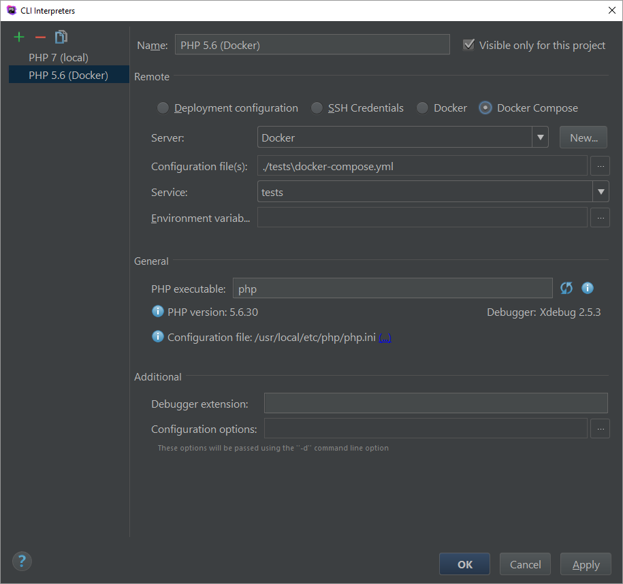This screenshot has height=584, width=623.
Task: Click the Debugger extension input field
Action: point(436,403)
